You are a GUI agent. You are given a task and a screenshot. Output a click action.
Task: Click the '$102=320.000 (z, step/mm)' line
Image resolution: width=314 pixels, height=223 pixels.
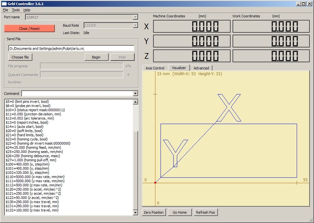pos(27,173)
